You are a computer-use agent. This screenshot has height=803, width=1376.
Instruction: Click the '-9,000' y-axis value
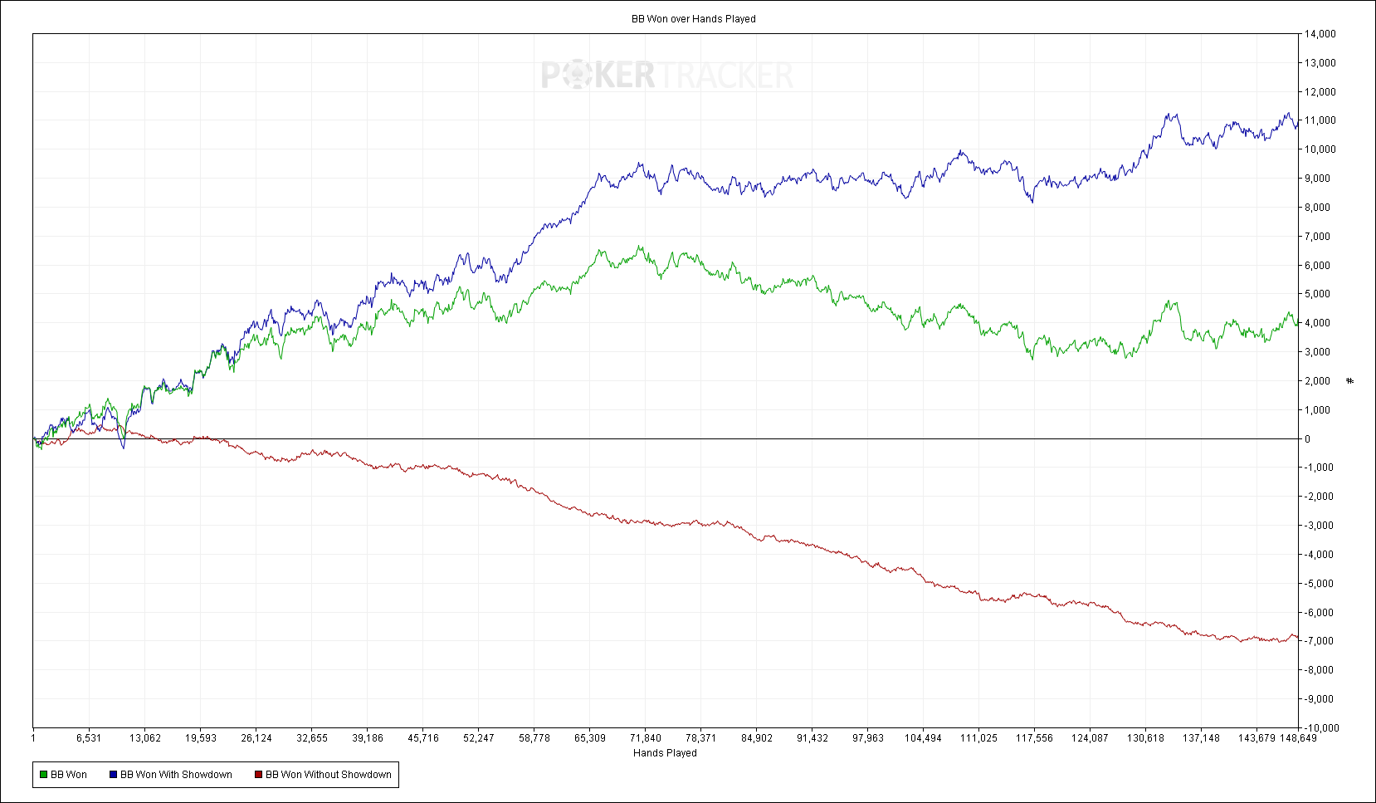coord(1320,699)
